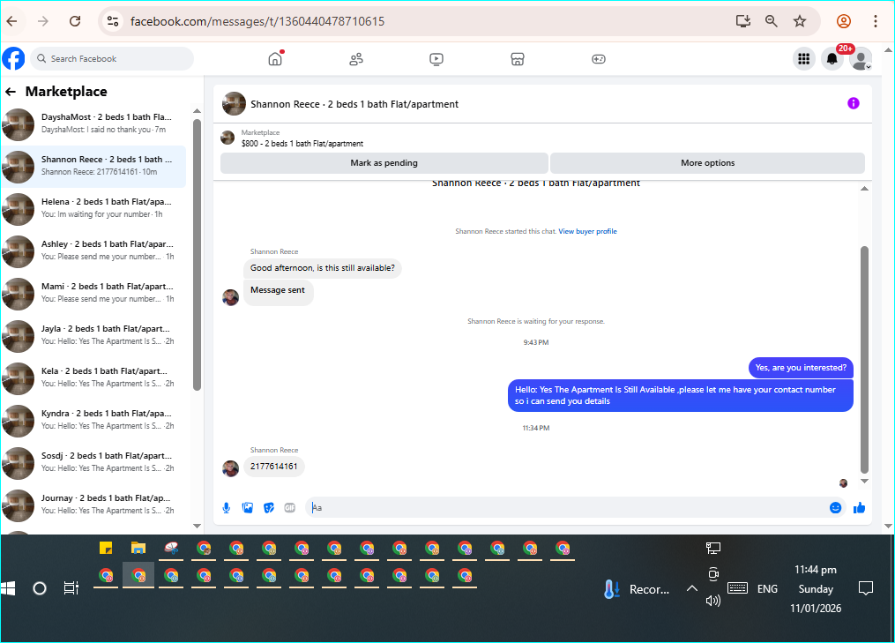Open Jayla conversation in list
The height and width of the screenshot is (643, 895).
[94, 334]
